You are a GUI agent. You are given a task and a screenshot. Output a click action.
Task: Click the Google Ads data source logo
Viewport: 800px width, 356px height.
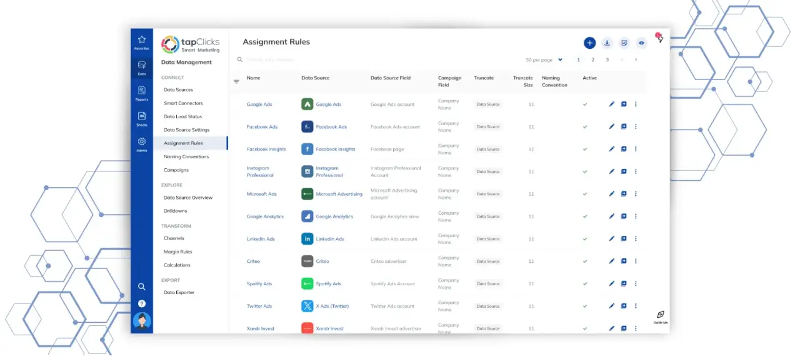click(x=307, y=104)
